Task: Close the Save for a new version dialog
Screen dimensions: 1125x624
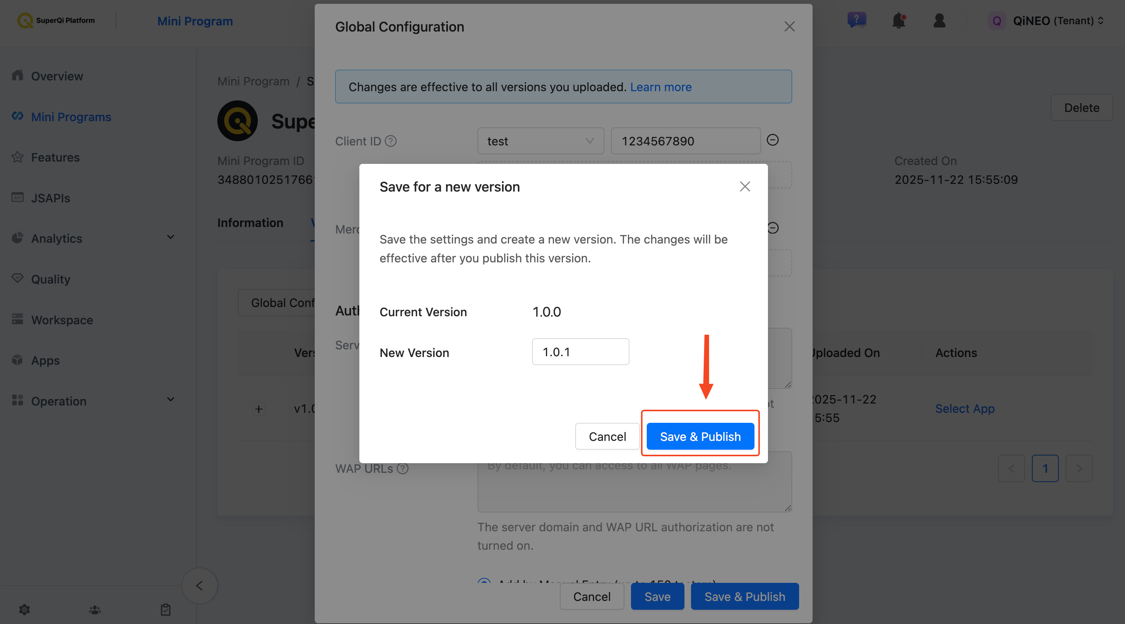Action: [x=745, y=187]
